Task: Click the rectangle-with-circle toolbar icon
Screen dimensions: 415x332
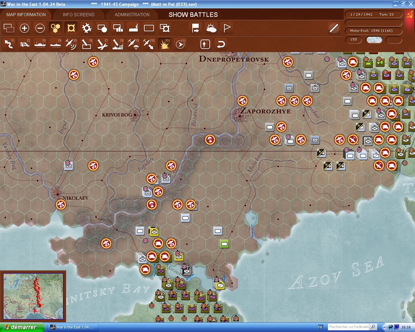Action: coord(102,28)
